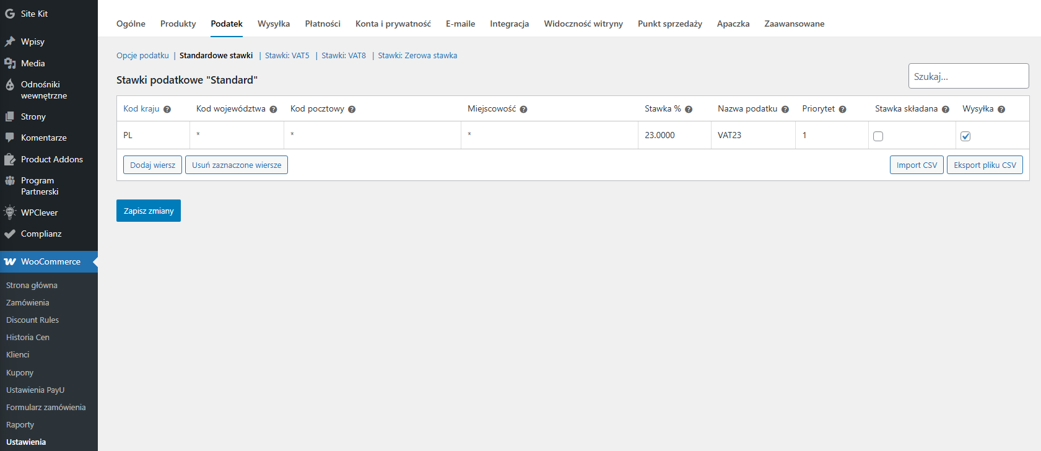Sort the table by Kod kraju header
1041x451 pixels.
[141, 108]
